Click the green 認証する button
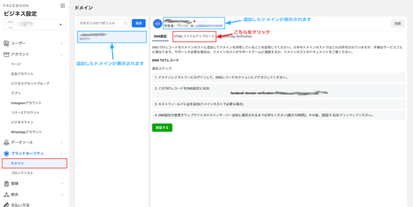Image resolution: width=413 pixels, height=207 pixels. point(162,128)
